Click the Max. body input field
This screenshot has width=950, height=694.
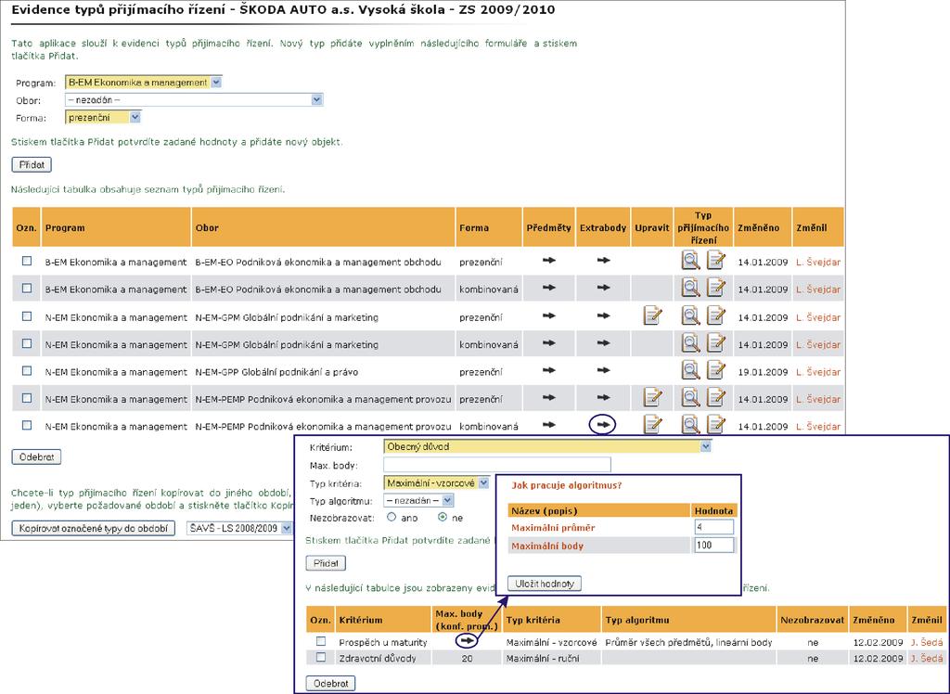pyautogui.click(x=497, y=465)
